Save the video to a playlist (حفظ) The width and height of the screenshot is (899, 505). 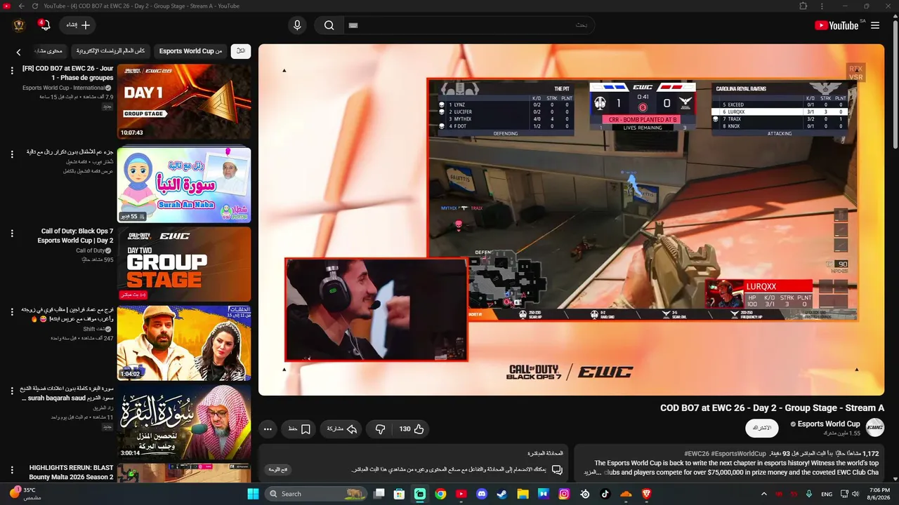(x=299, y=429)
